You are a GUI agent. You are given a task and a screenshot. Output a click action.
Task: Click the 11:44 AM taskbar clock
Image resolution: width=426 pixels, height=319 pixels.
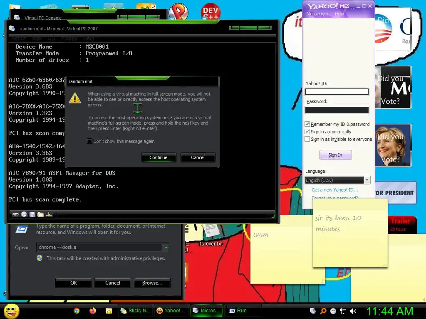click(390, 311)
